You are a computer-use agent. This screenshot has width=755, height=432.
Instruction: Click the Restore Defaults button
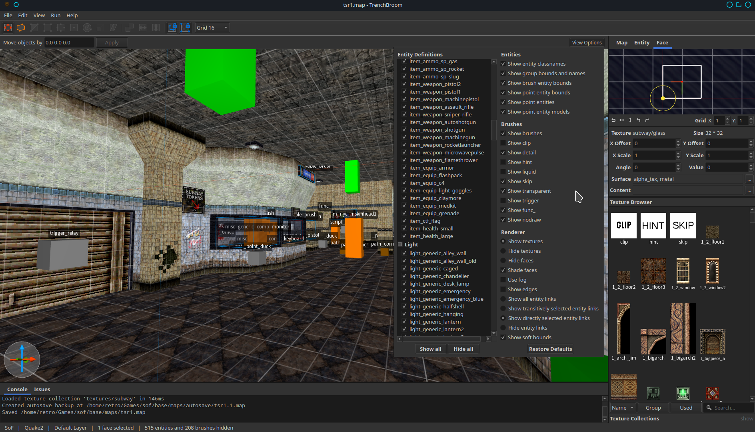coord(550,349)
